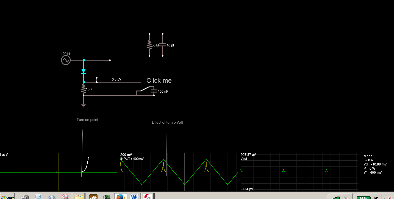The height and width of the screenshot is (199, 394).
Task: Select the diode component in the circuit
Action: click(x=84, y=71)
